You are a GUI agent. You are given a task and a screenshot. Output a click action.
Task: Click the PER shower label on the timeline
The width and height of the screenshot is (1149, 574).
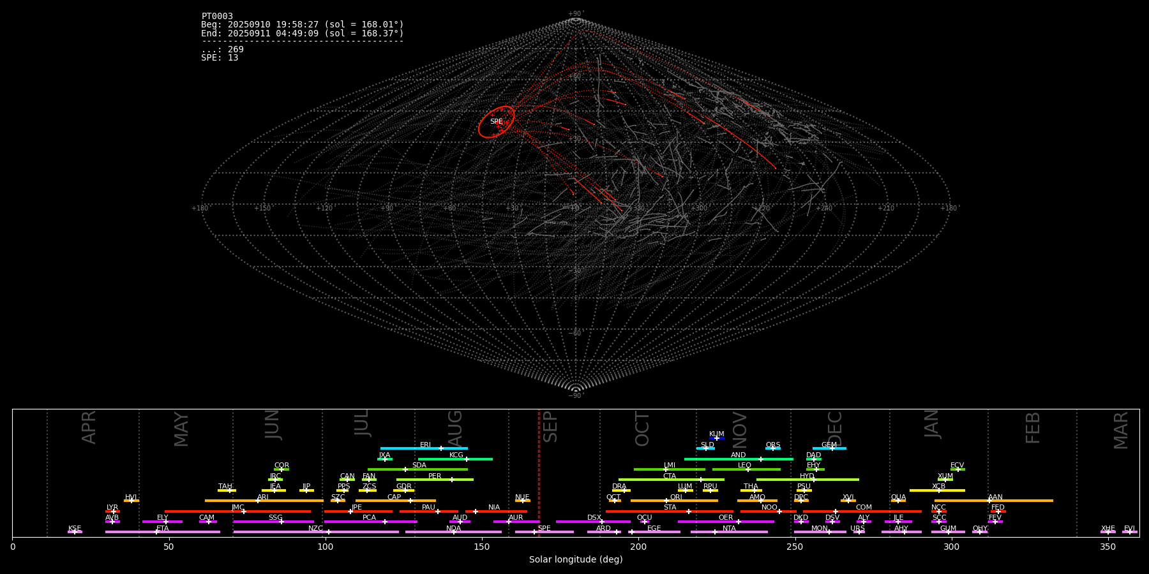point(435,476)
